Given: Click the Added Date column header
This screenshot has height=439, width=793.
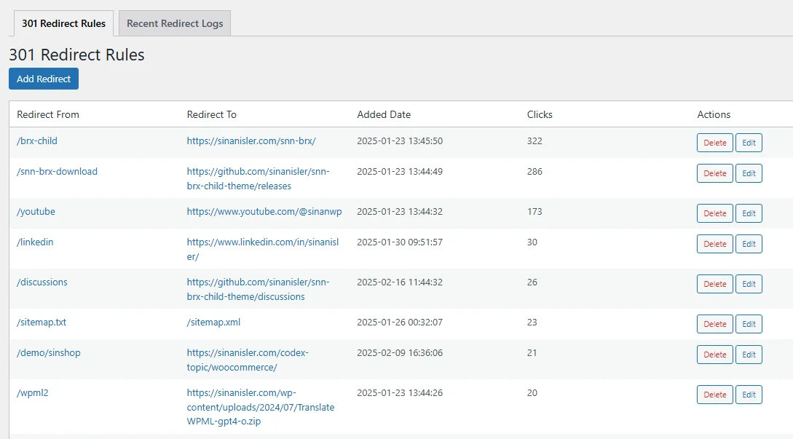Looking at the screenshot, I should [x=384, y=114].
